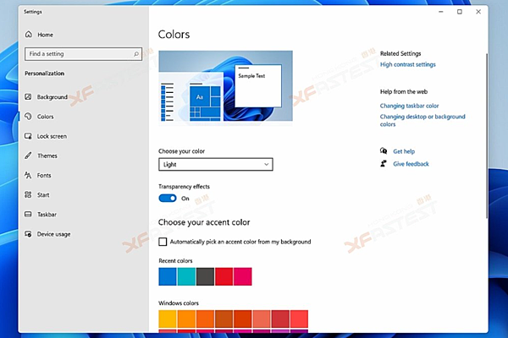
Task: Enable automatically pick accent color checkbox
Action: [x=163, y=242]
